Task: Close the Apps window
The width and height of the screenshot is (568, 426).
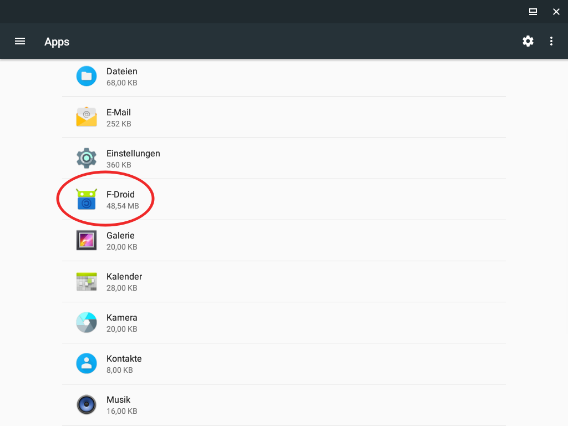Action: coord(556,11)
